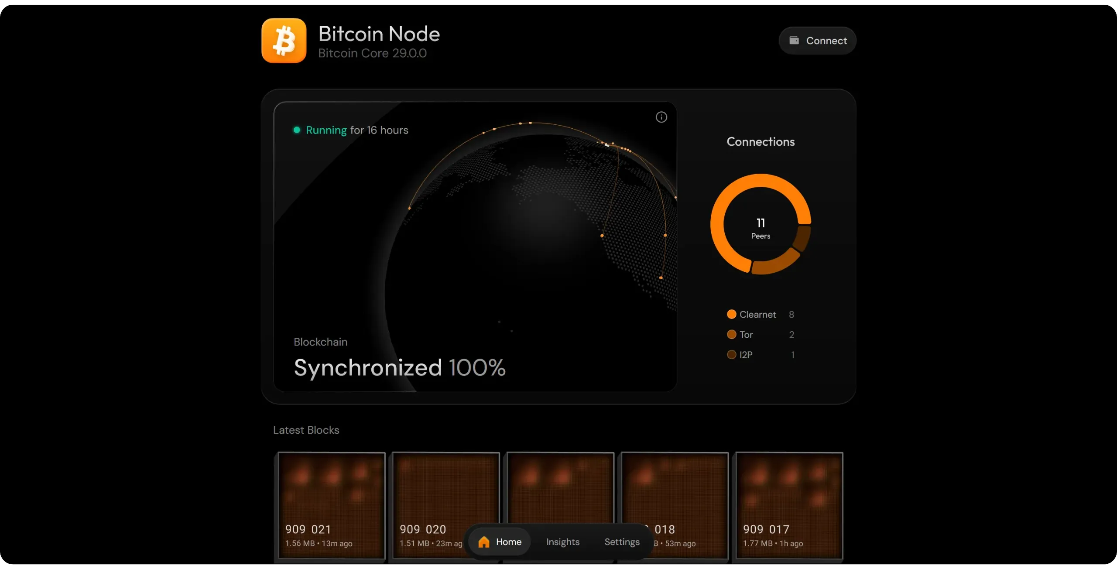
Task: Click the 1.77 MB • 1h ago text
Action: (773, 543)
